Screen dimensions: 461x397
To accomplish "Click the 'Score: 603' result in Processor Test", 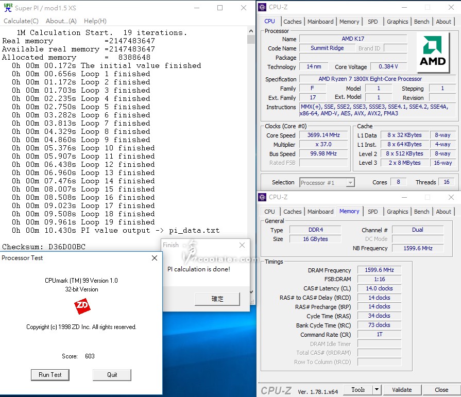I will (78, 356).
